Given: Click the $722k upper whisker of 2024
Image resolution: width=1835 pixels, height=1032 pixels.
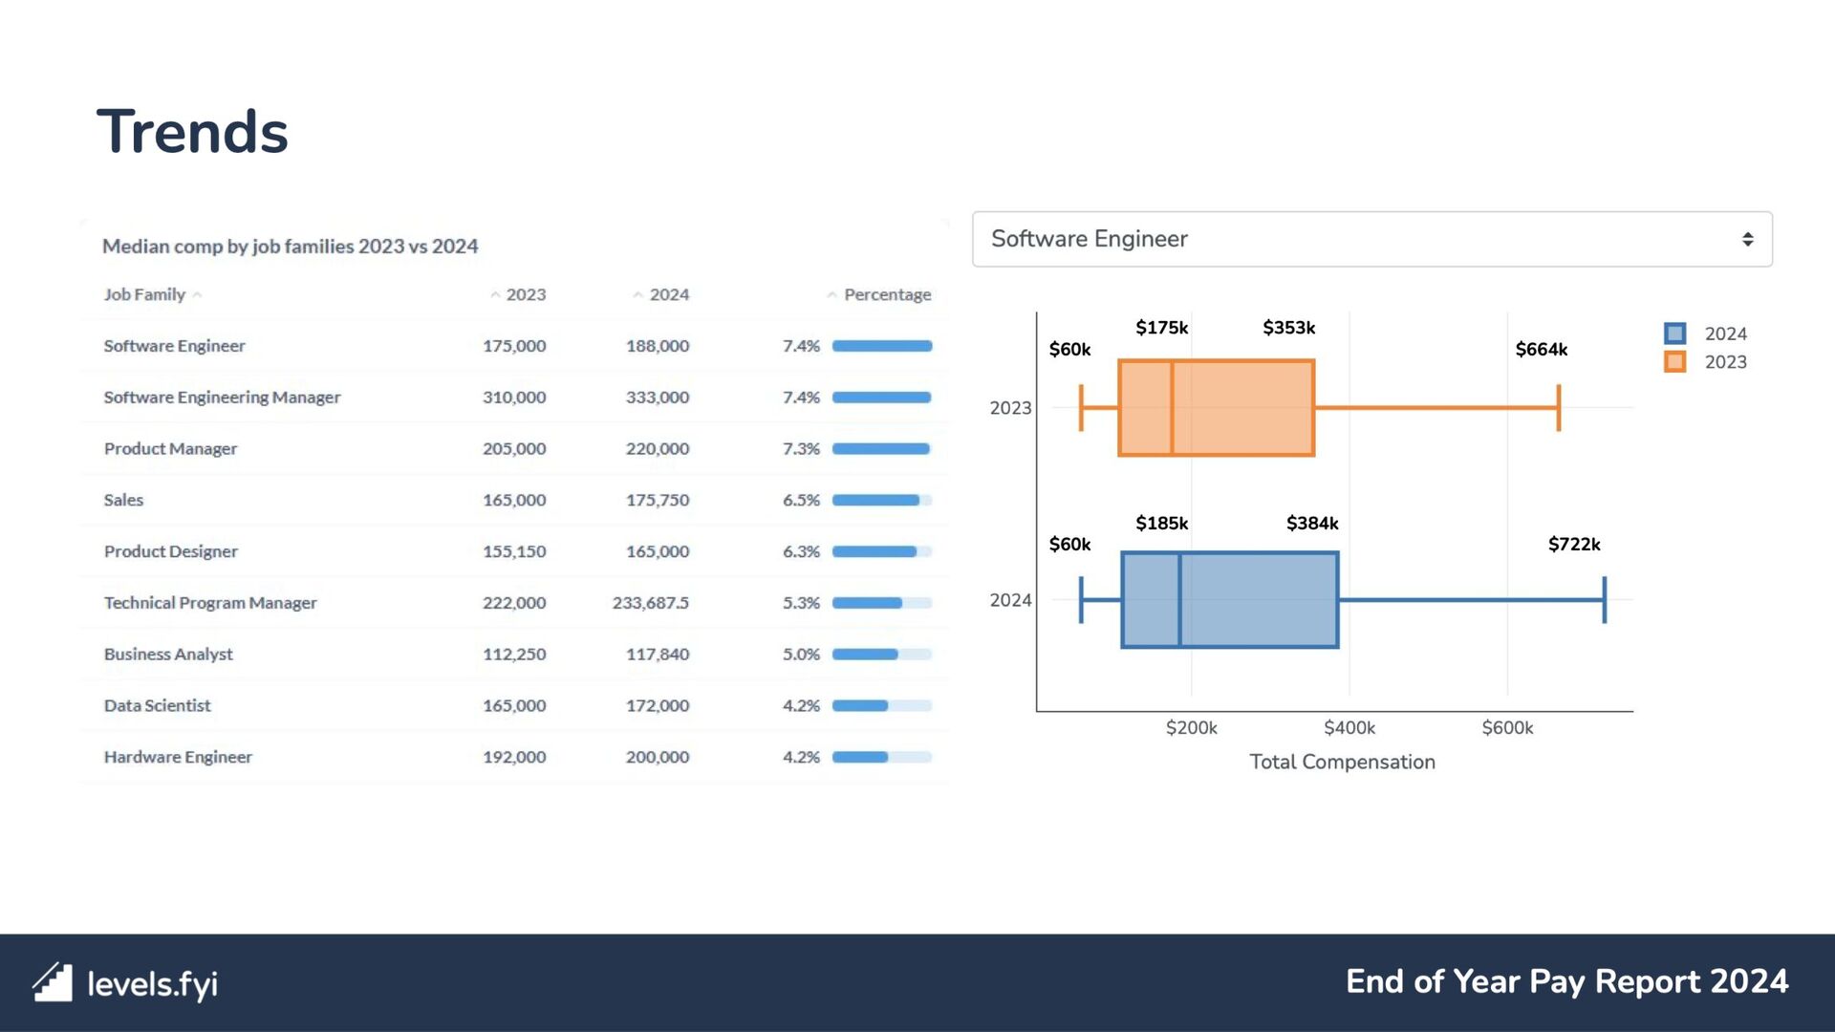Looking at the screenshot, I should click(1604, 600).
